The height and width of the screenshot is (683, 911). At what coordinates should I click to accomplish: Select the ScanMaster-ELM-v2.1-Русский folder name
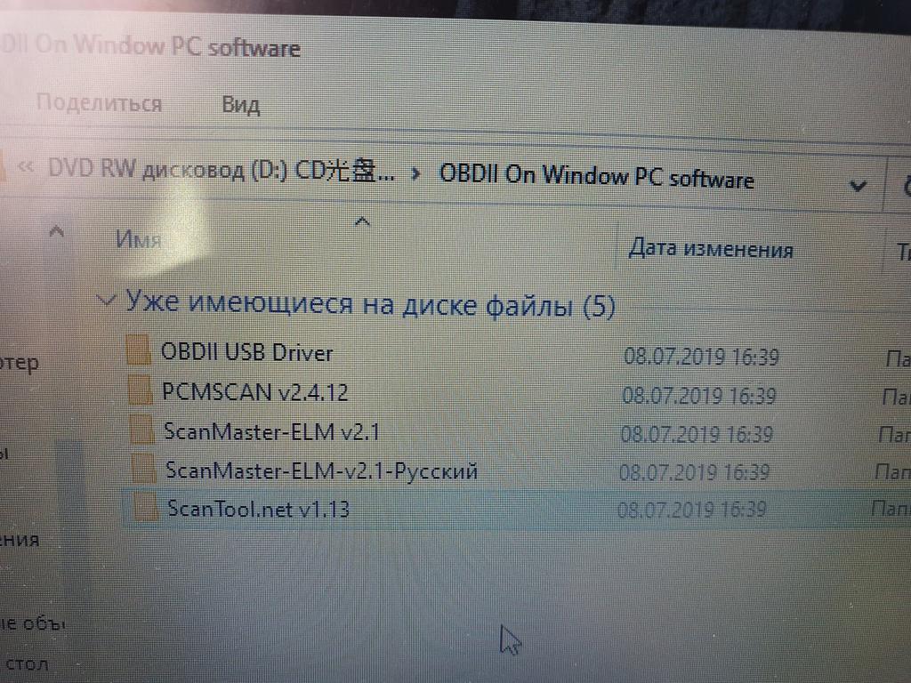321,470
